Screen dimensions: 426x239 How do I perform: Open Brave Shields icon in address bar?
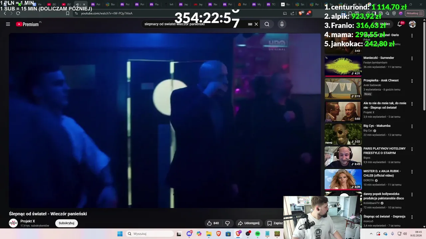(301, 13)
